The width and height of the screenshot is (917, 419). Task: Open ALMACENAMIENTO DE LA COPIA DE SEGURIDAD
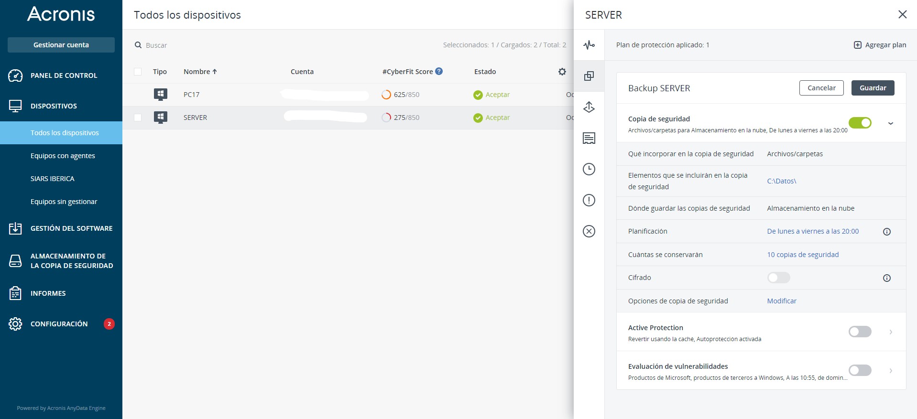coord(61,261)
